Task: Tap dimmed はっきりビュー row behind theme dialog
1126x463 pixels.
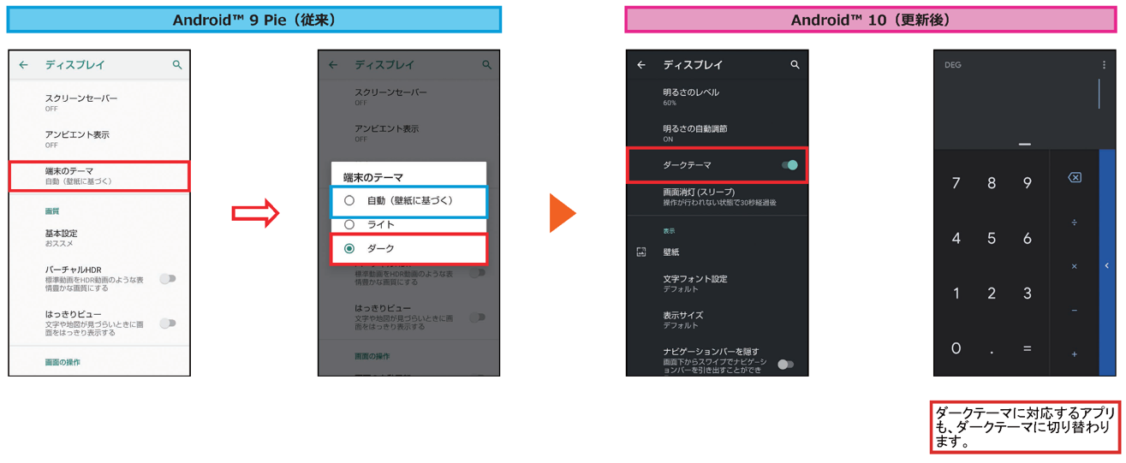Action: [408, 317]
